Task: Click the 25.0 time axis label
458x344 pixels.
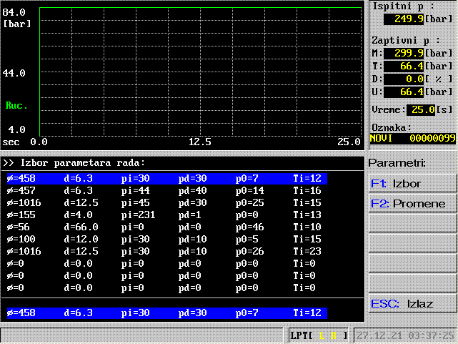Action: pos(349,142)
